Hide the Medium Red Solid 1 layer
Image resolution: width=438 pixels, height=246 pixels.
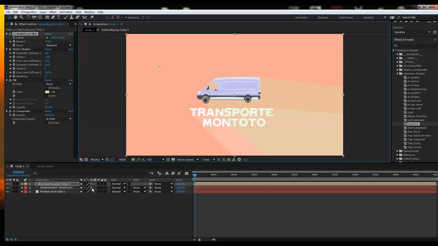[x=7, y=192]
